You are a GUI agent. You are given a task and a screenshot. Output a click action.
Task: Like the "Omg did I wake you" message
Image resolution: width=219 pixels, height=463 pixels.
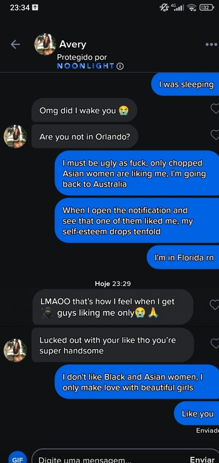[215, 109]
